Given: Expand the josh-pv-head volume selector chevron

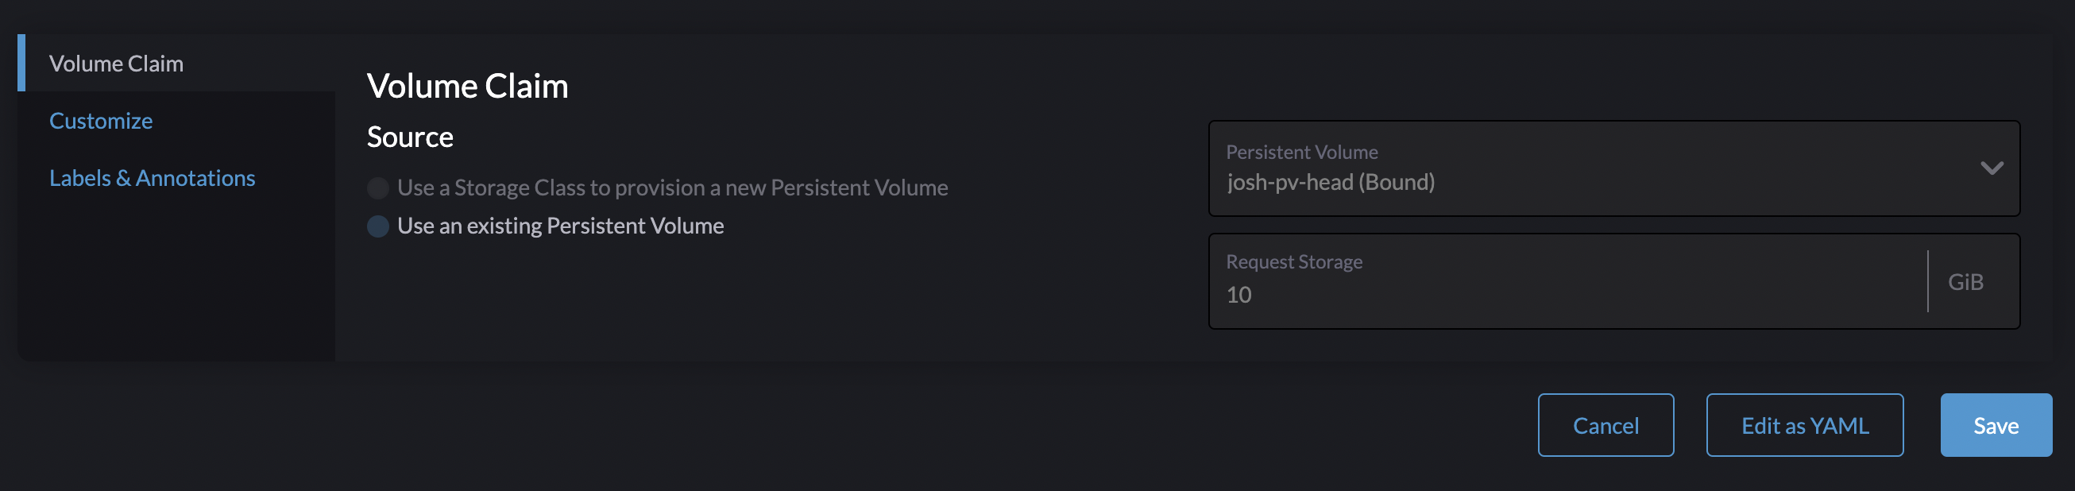Looking at the screenshot, I should 1992,168.
